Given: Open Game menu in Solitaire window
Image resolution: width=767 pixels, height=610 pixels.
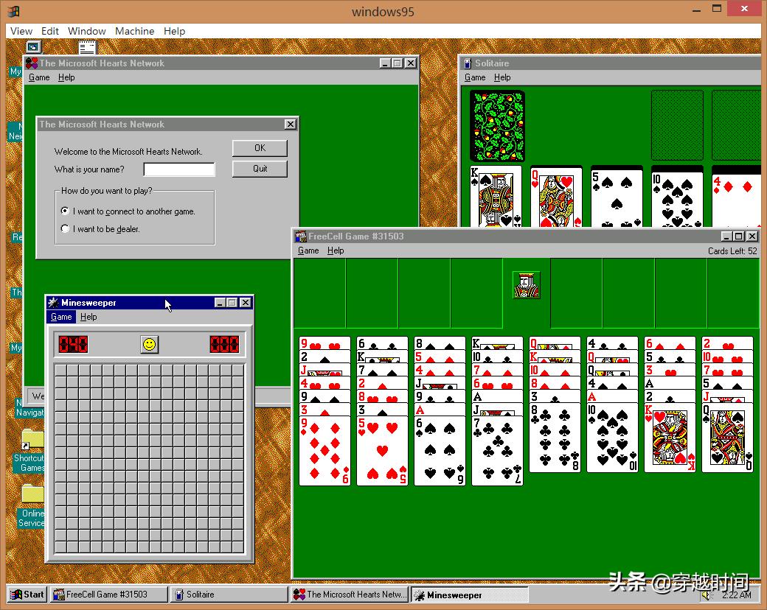Looking at the screenshot, I should [475, 77].
